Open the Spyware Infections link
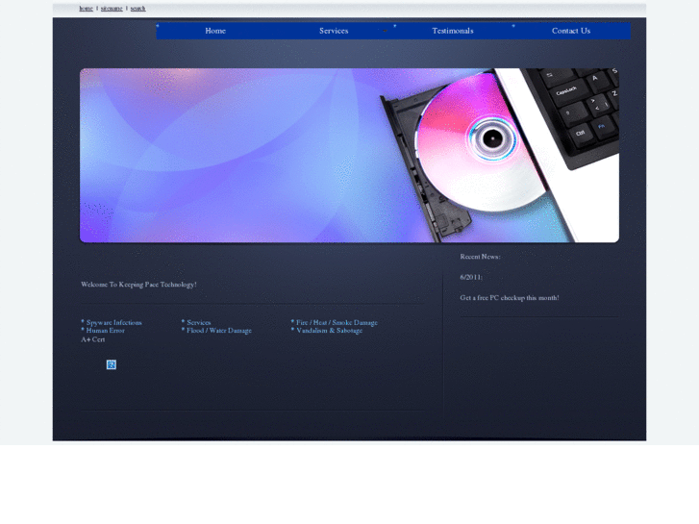The height and width of the screenshot is (524, 699). (x=114, y=322)
